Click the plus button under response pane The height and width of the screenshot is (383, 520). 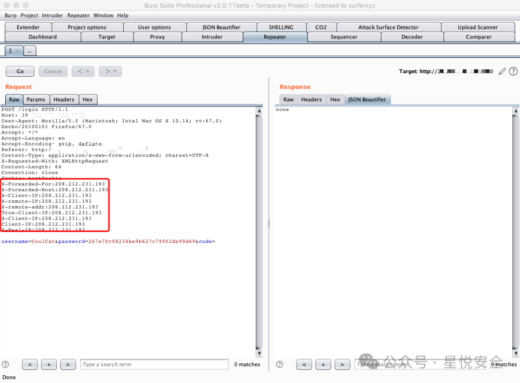click(323, 364)
